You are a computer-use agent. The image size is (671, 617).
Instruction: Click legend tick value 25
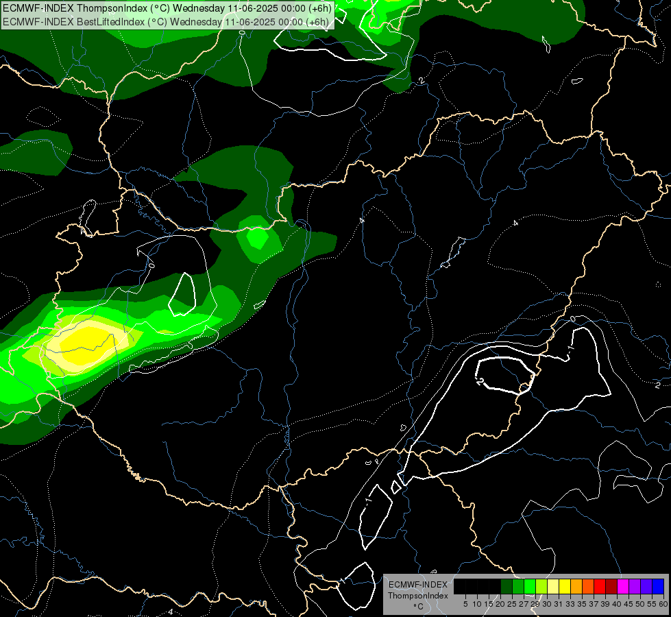tap(512, 604)
